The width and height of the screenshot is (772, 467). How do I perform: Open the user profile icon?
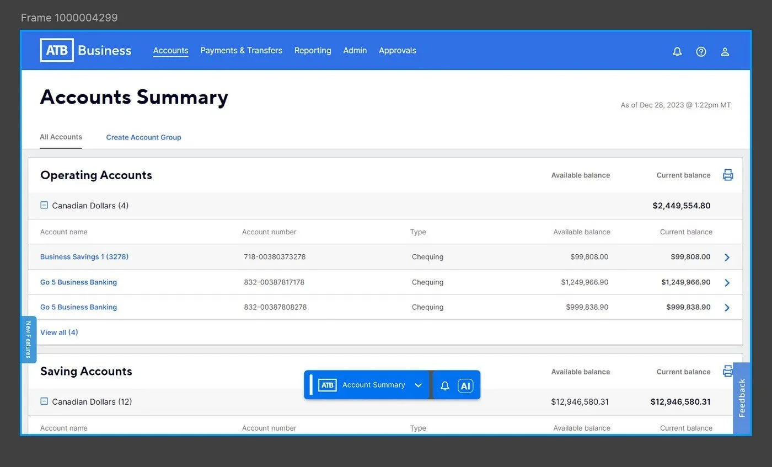click(725, 51)
